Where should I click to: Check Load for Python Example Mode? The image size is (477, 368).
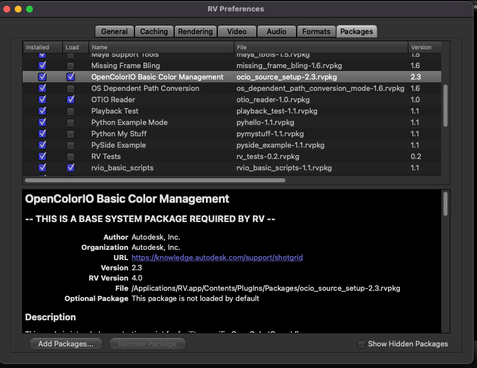click(x=70, y=123)
